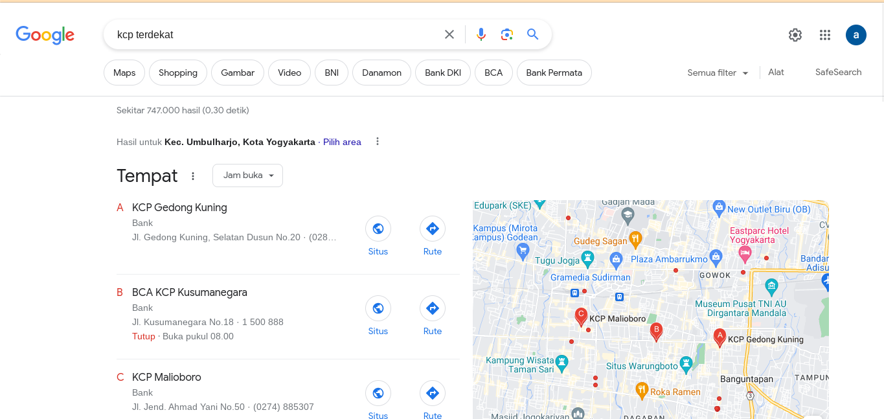Select the Bank Permata filter chip
This screenshot has height=419, width=884.
point(554,73)
